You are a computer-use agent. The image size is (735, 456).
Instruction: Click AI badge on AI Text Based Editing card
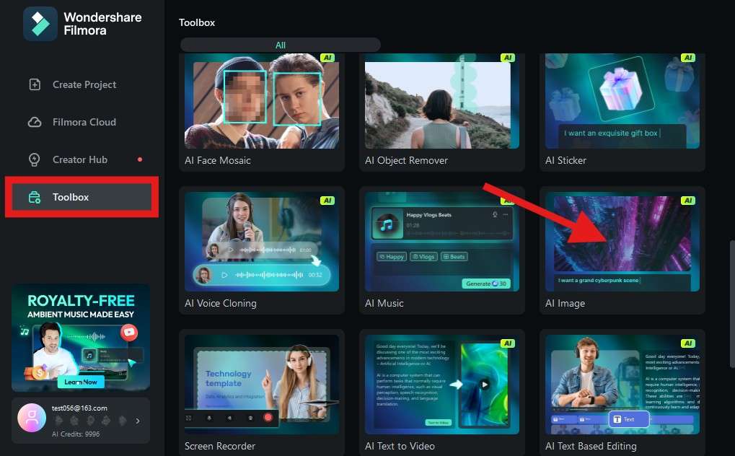click(687, 343)
